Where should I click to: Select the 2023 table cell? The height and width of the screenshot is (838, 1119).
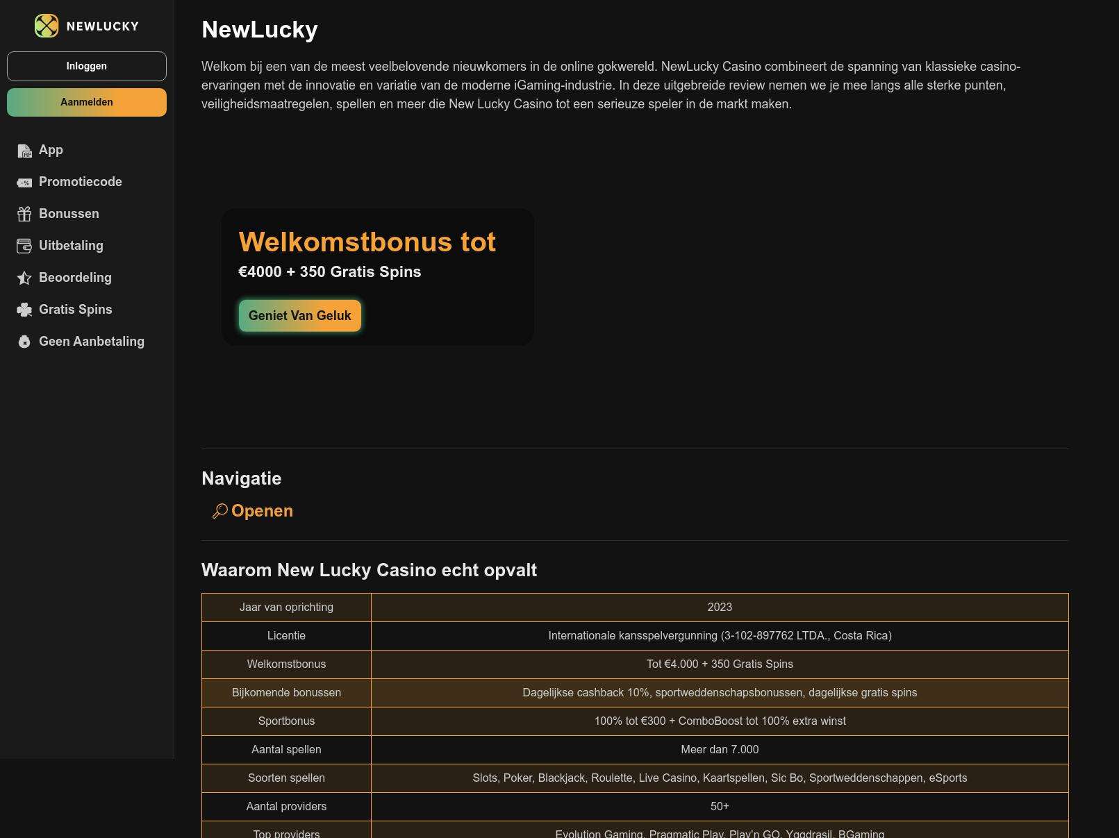pyautogui.click(x=720, y=607)
